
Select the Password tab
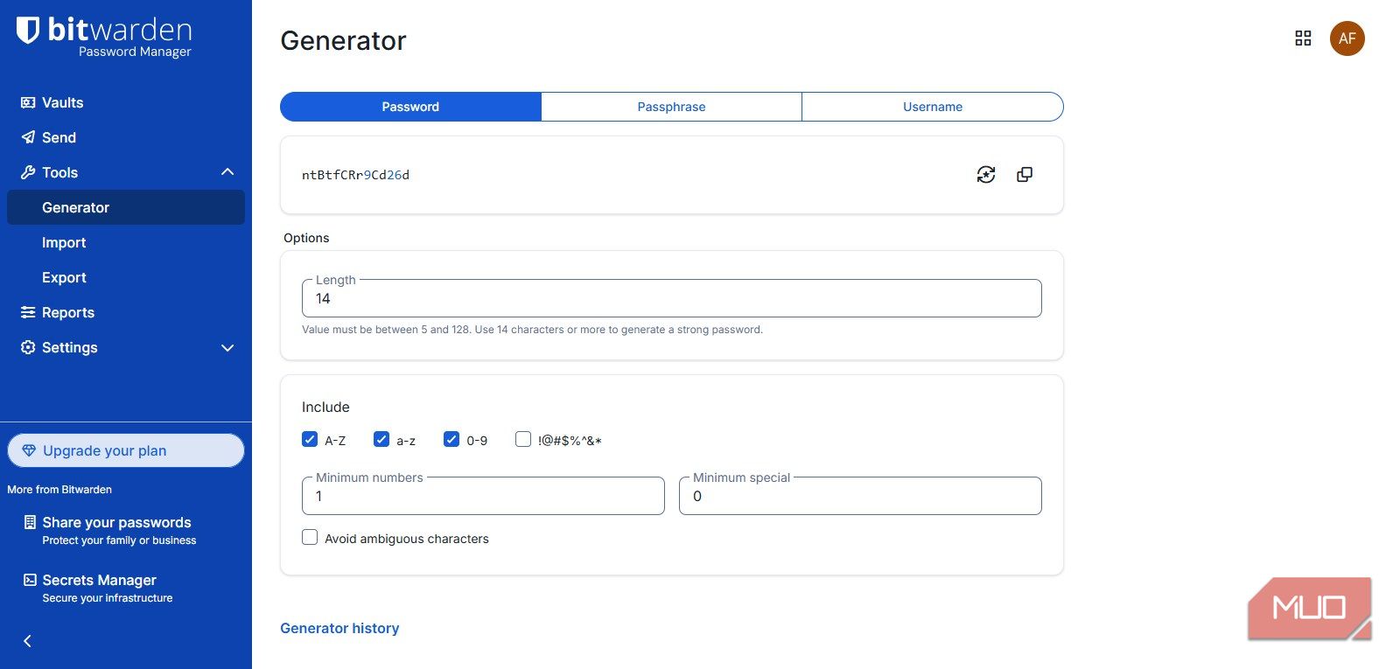(x=410, y=107)
